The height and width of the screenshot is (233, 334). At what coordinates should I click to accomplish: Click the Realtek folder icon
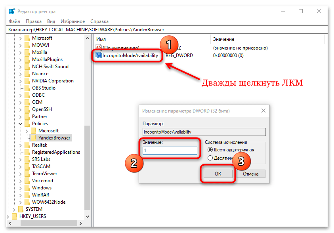click(27, 145)
